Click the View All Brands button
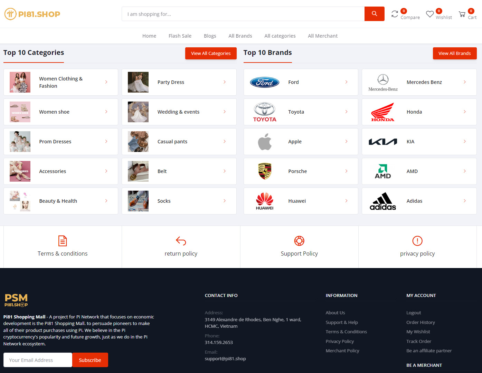The image size is (482, 373). pos(455,54)
